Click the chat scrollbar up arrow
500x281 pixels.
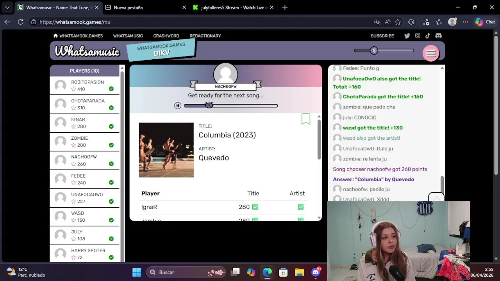(x=442, y=68)
